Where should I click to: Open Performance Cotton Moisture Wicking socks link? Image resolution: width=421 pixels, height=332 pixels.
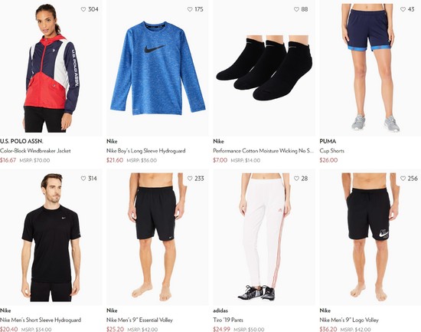[x=263, y=150]
